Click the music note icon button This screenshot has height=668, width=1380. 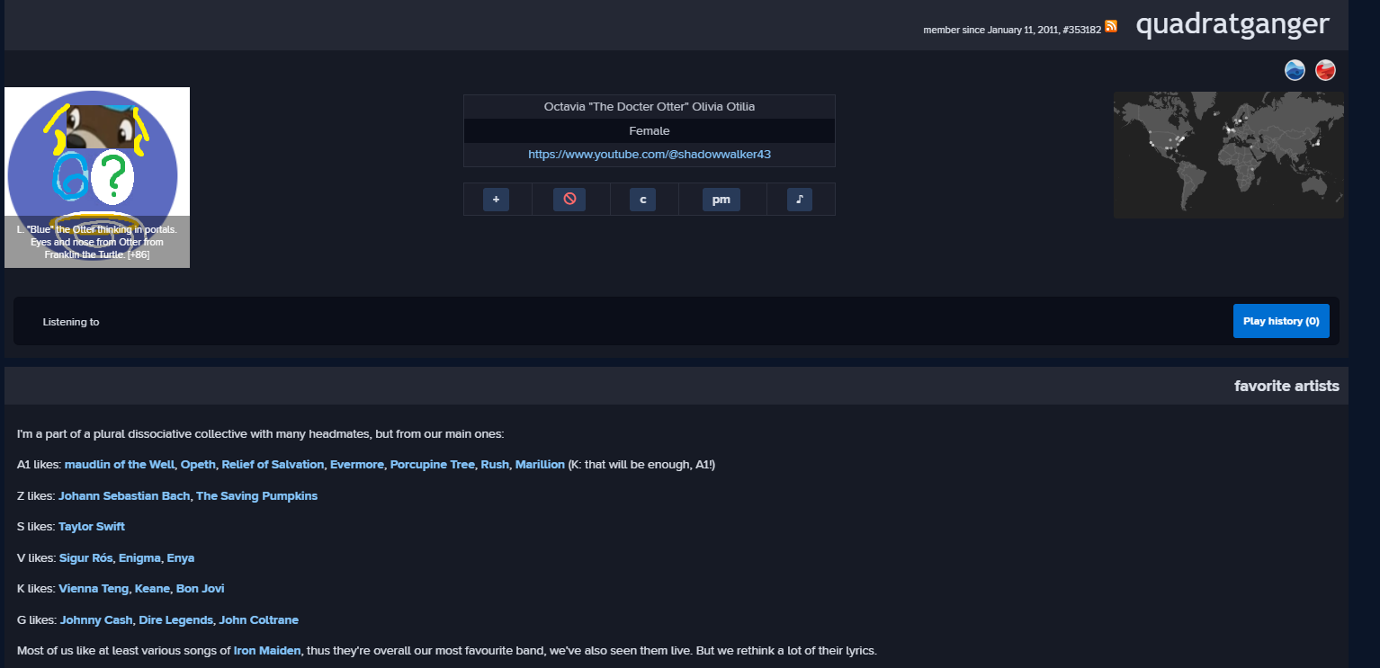800,200
